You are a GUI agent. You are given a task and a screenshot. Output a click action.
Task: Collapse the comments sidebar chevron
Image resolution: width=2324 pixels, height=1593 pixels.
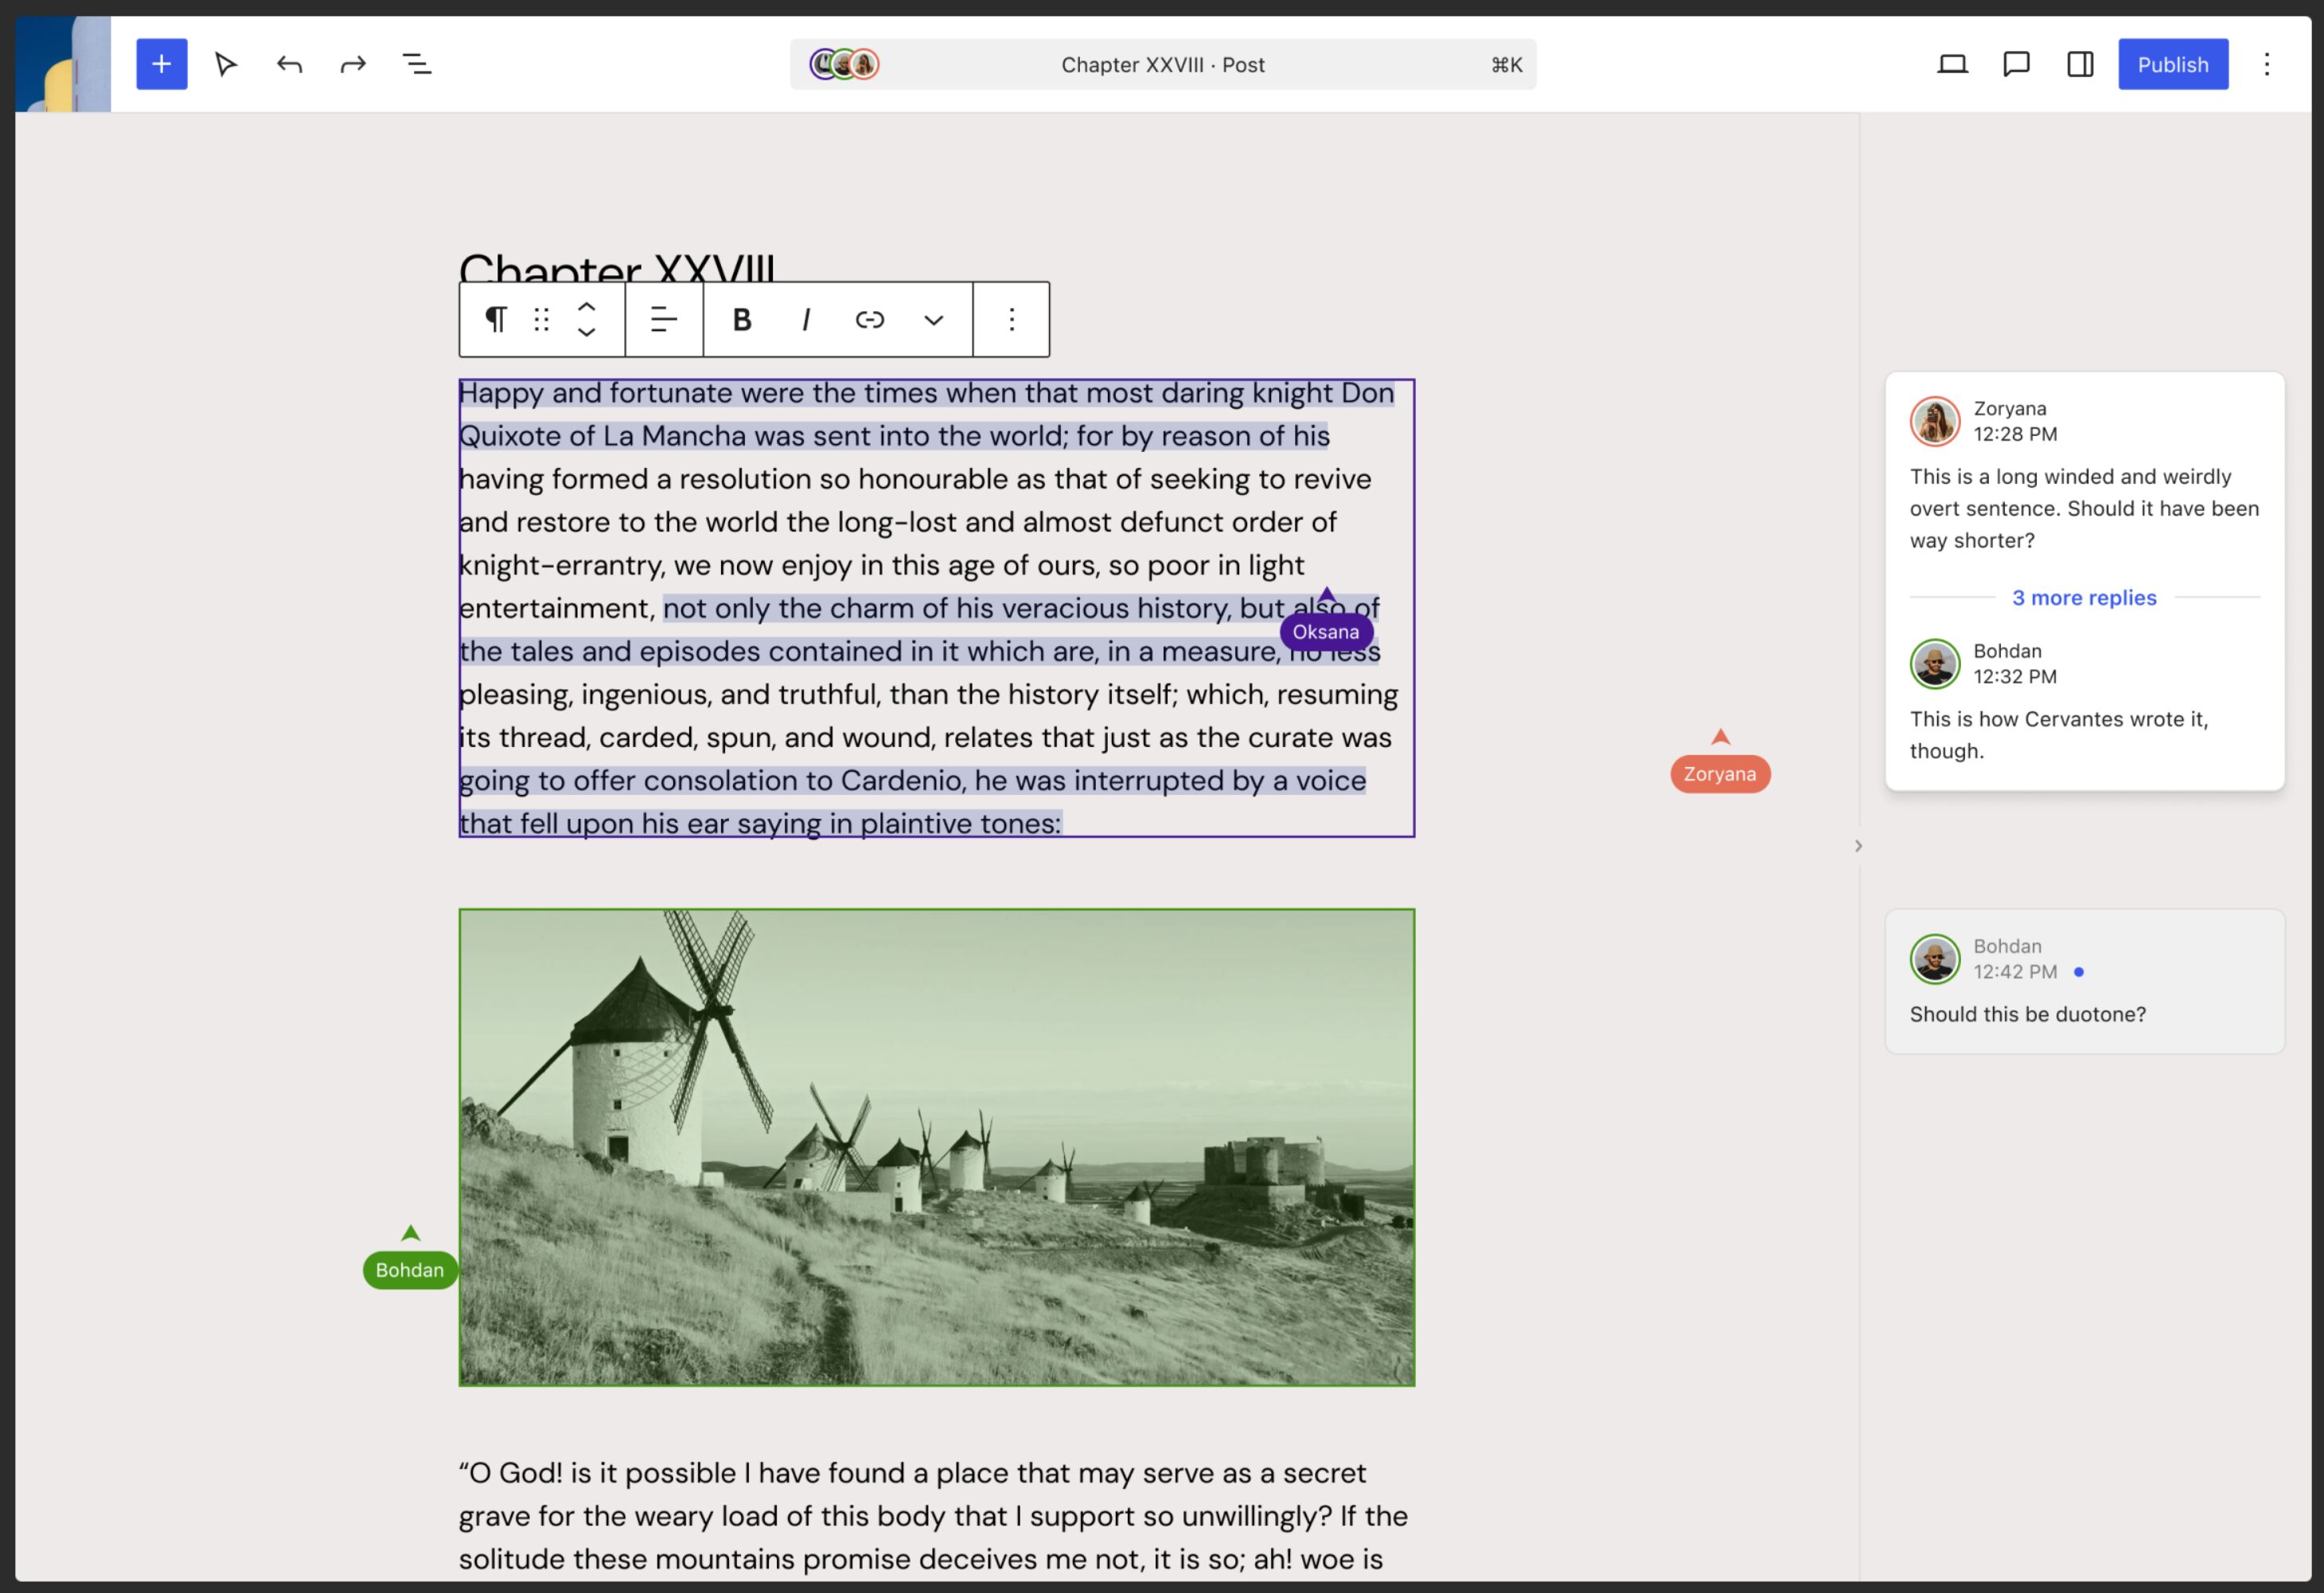coord(1858,846)
